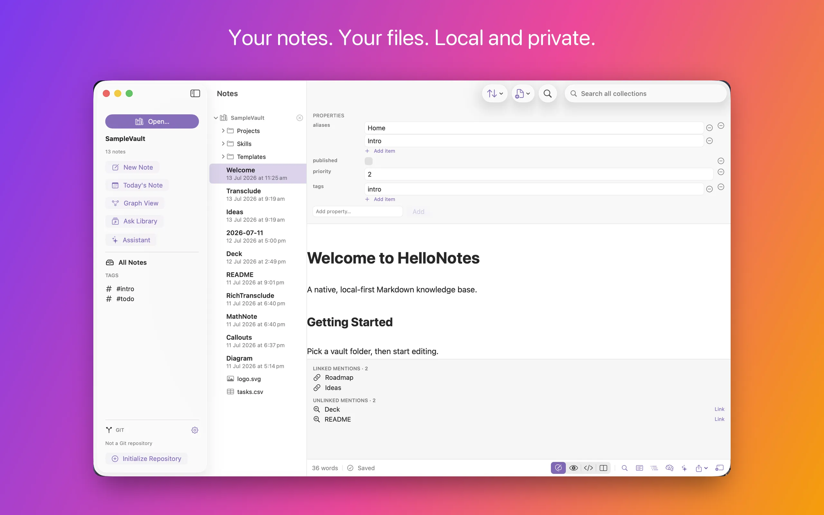Viewport: 824px width, 515px height.
Task: Select the Welcome note
Action: [258, 174]
